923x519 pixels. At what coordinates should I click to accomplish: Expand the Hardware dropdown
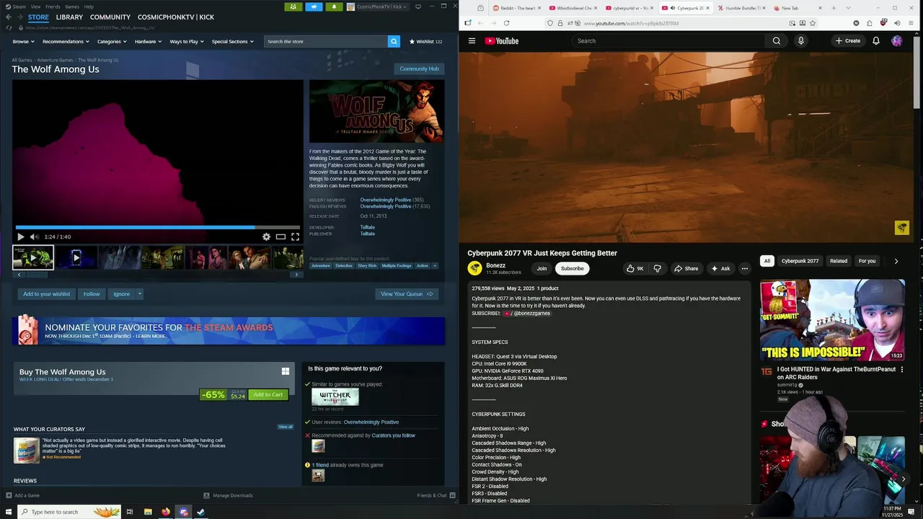click(x=148, y=41)
